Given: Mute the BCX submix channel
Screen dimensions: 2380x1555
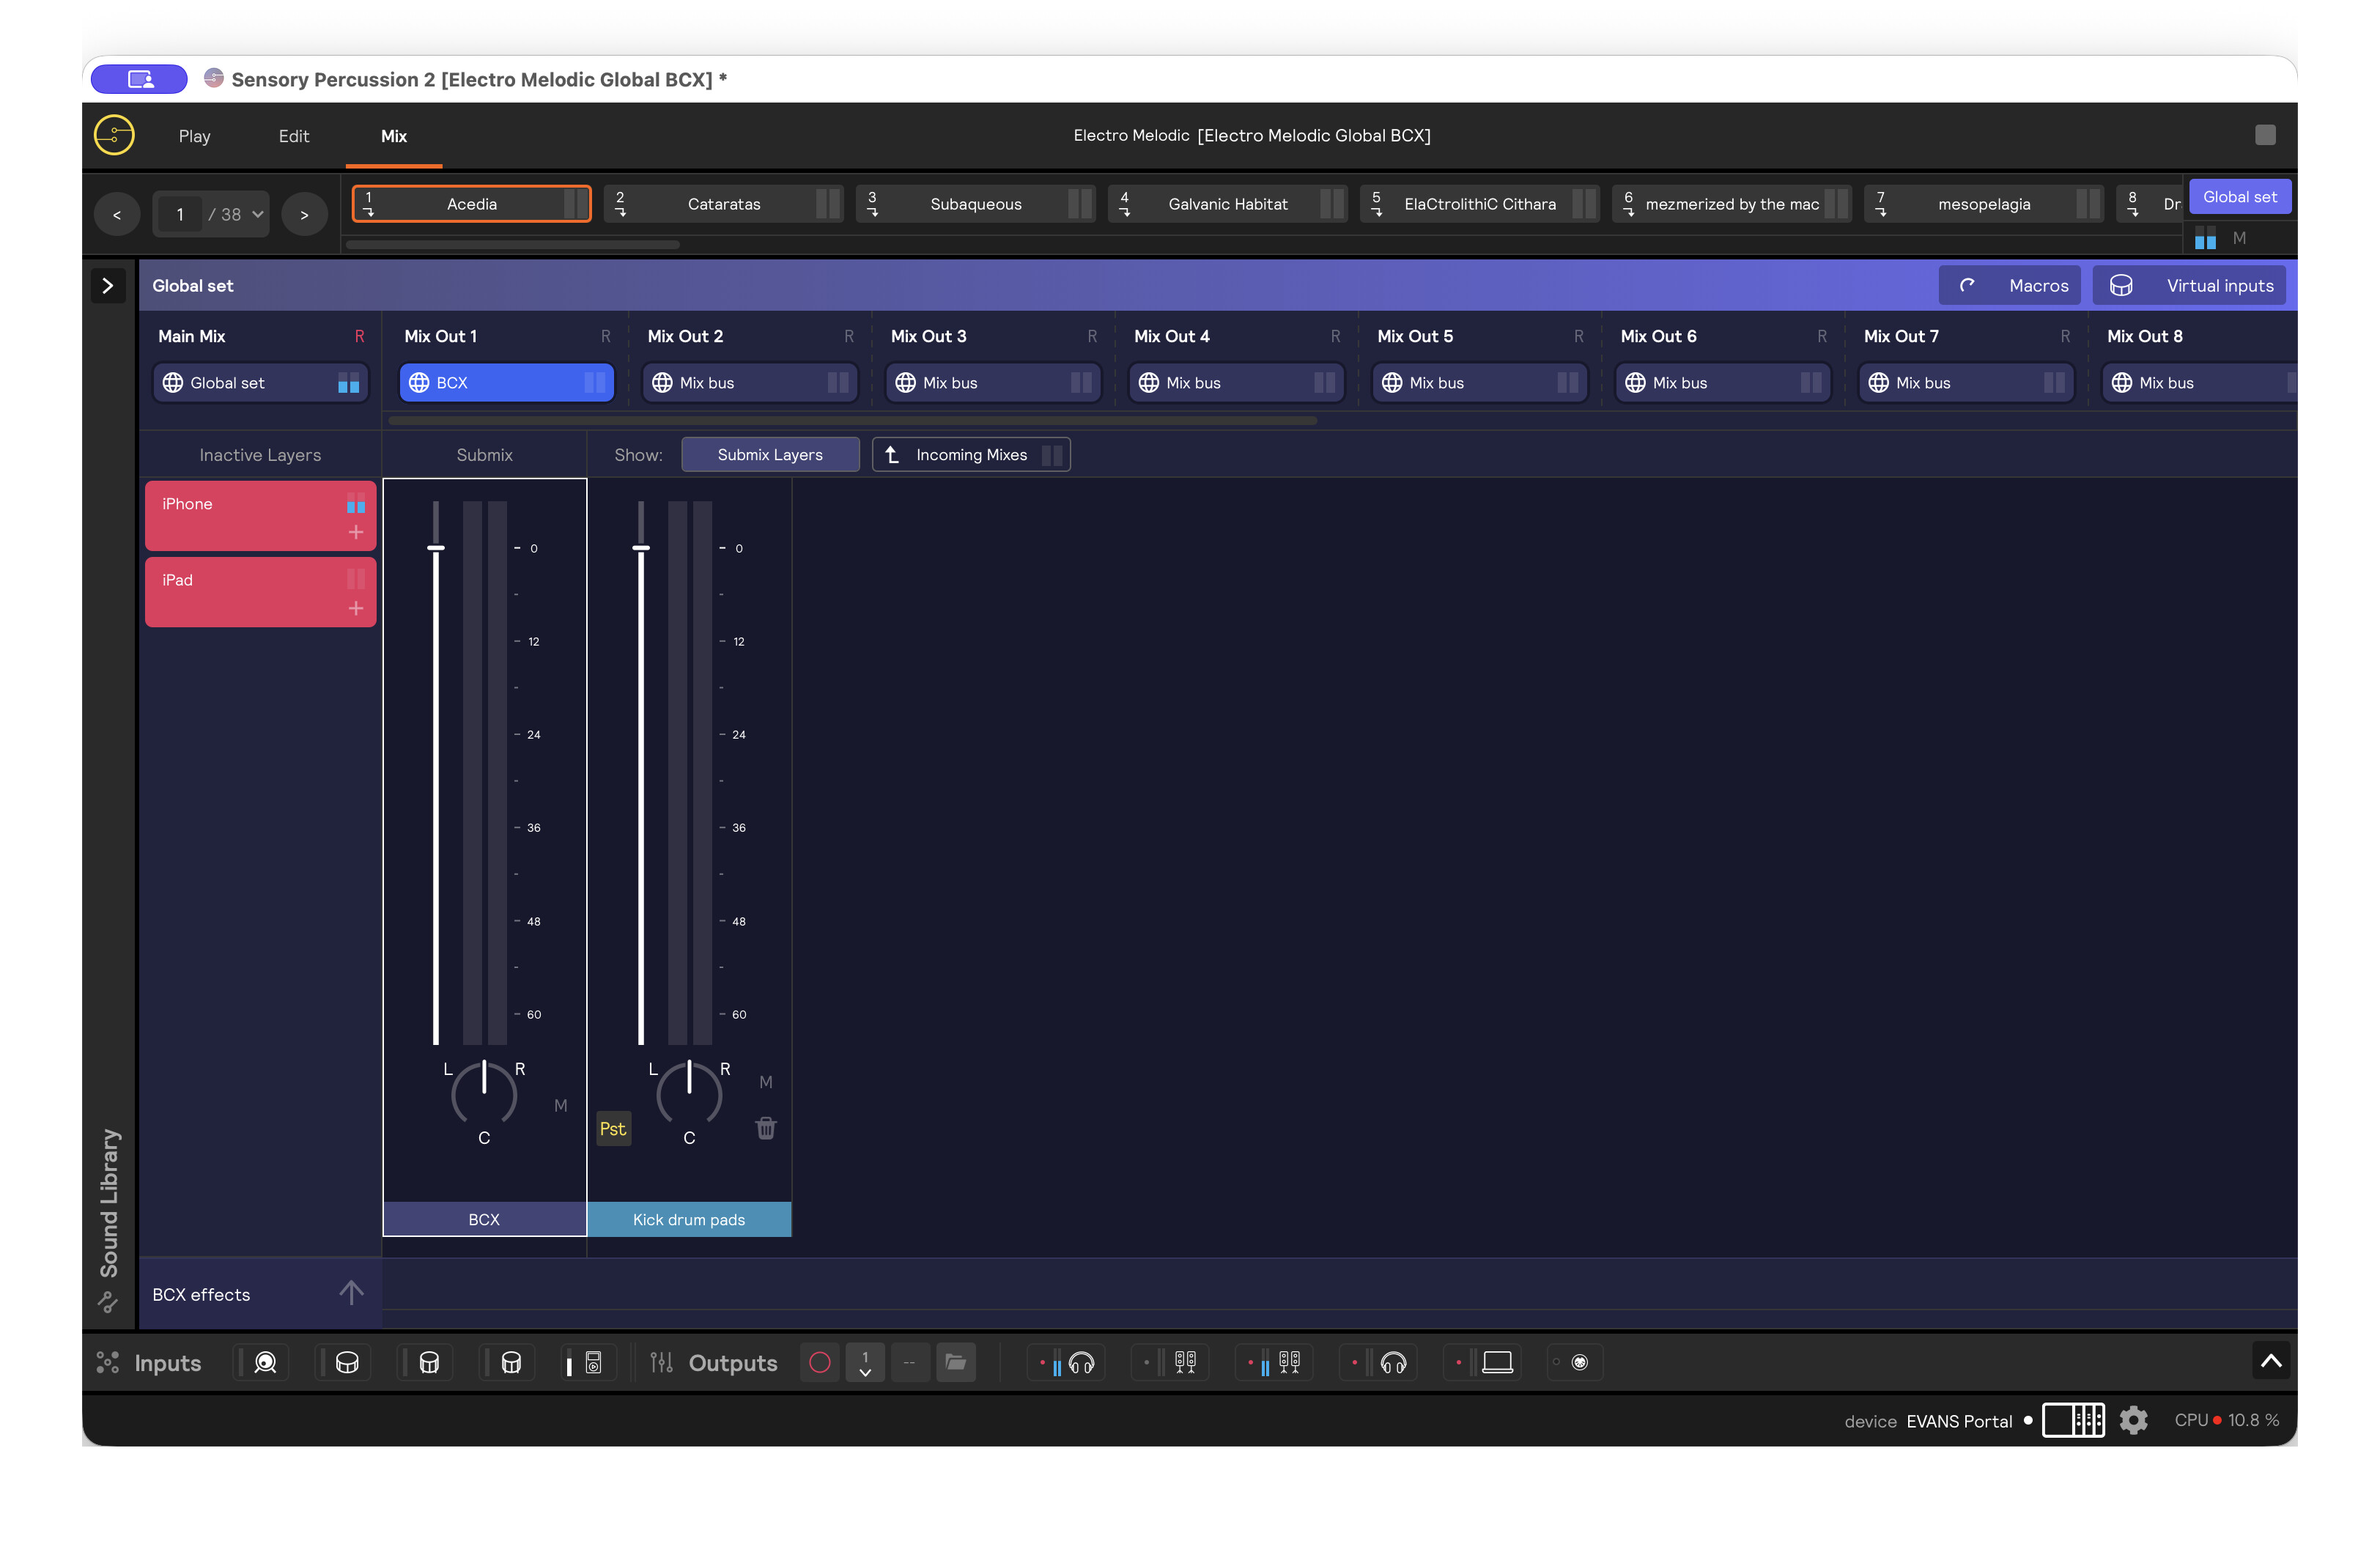Looking at the screenshot, I should tap(560, 1105).
